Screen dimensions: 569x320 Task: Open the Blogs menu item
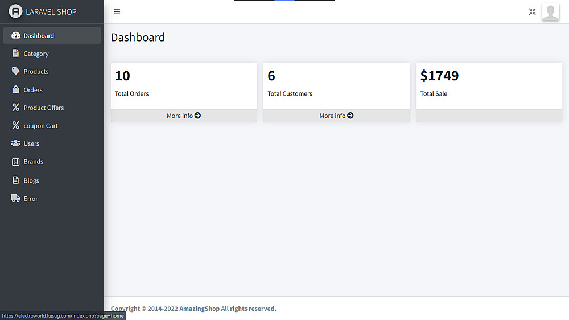[31, 180]
